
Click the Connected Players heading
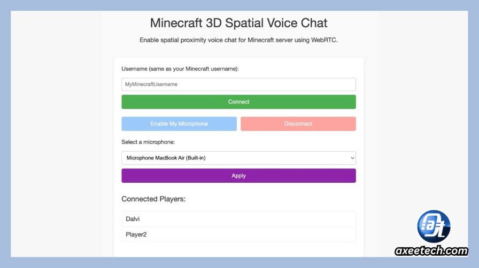coord(153,199)
